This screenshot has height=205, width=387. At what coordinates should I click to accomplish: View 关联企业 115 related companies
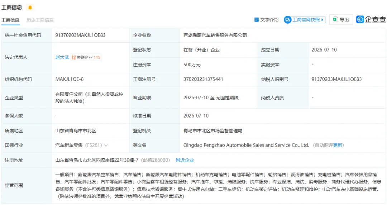(86, 57)
